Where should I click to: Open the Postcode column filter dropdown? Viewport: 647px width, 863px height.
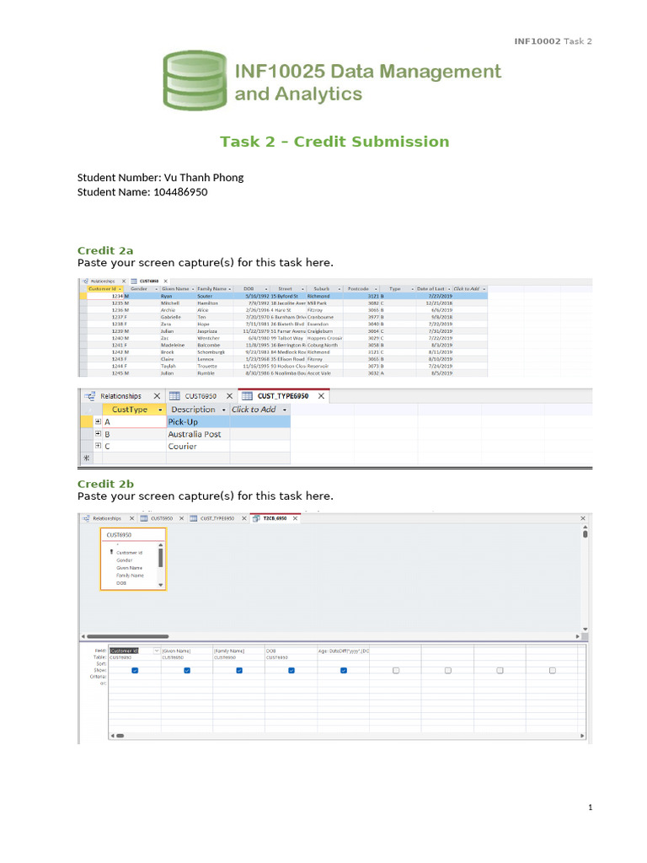tap(376, 289)
